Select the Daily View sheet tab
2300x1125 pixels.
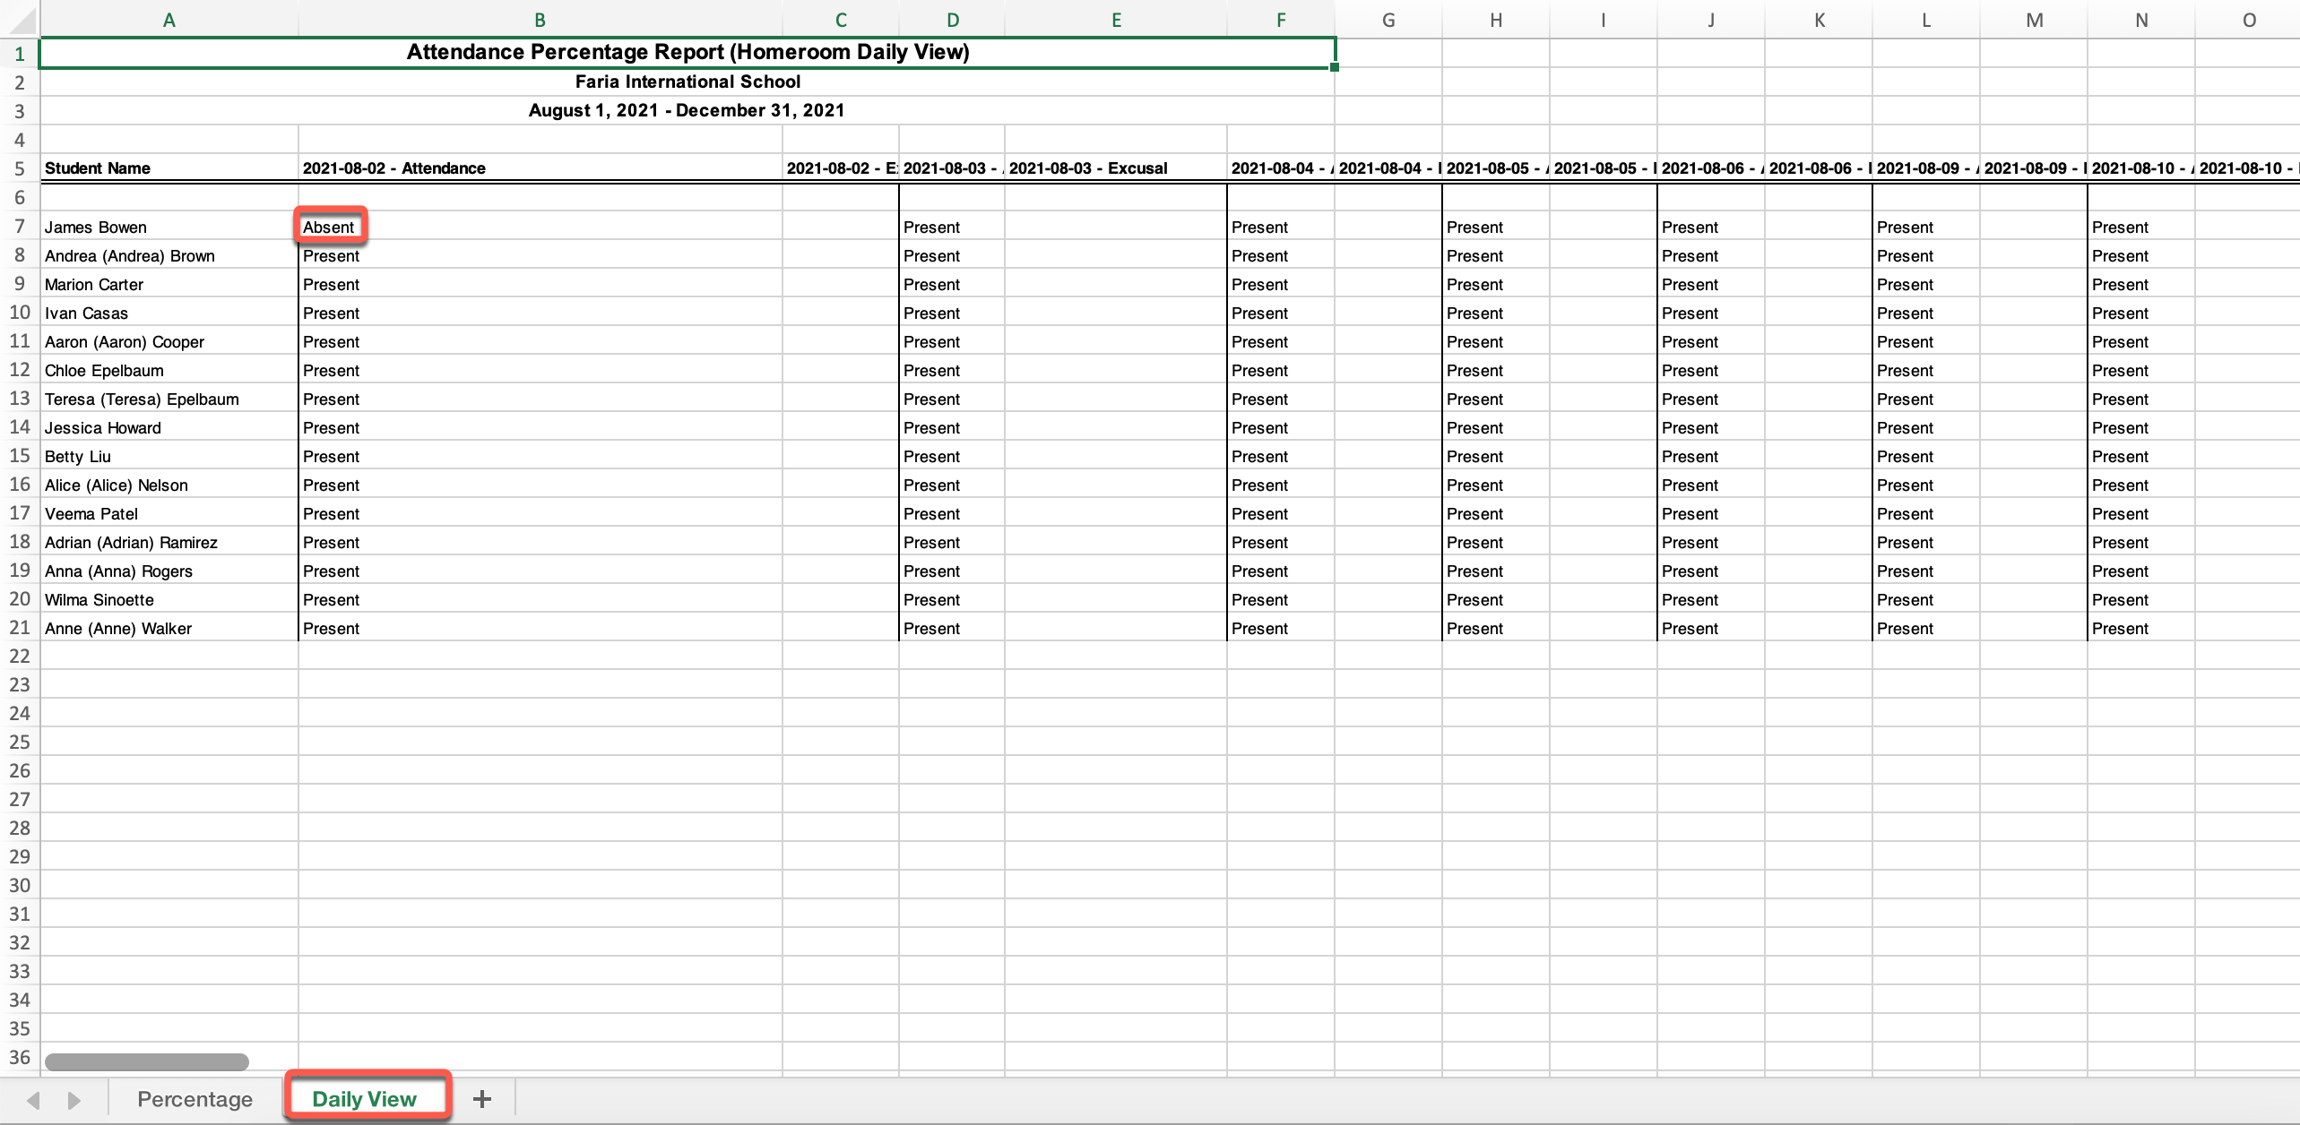tap(364, 1099)
